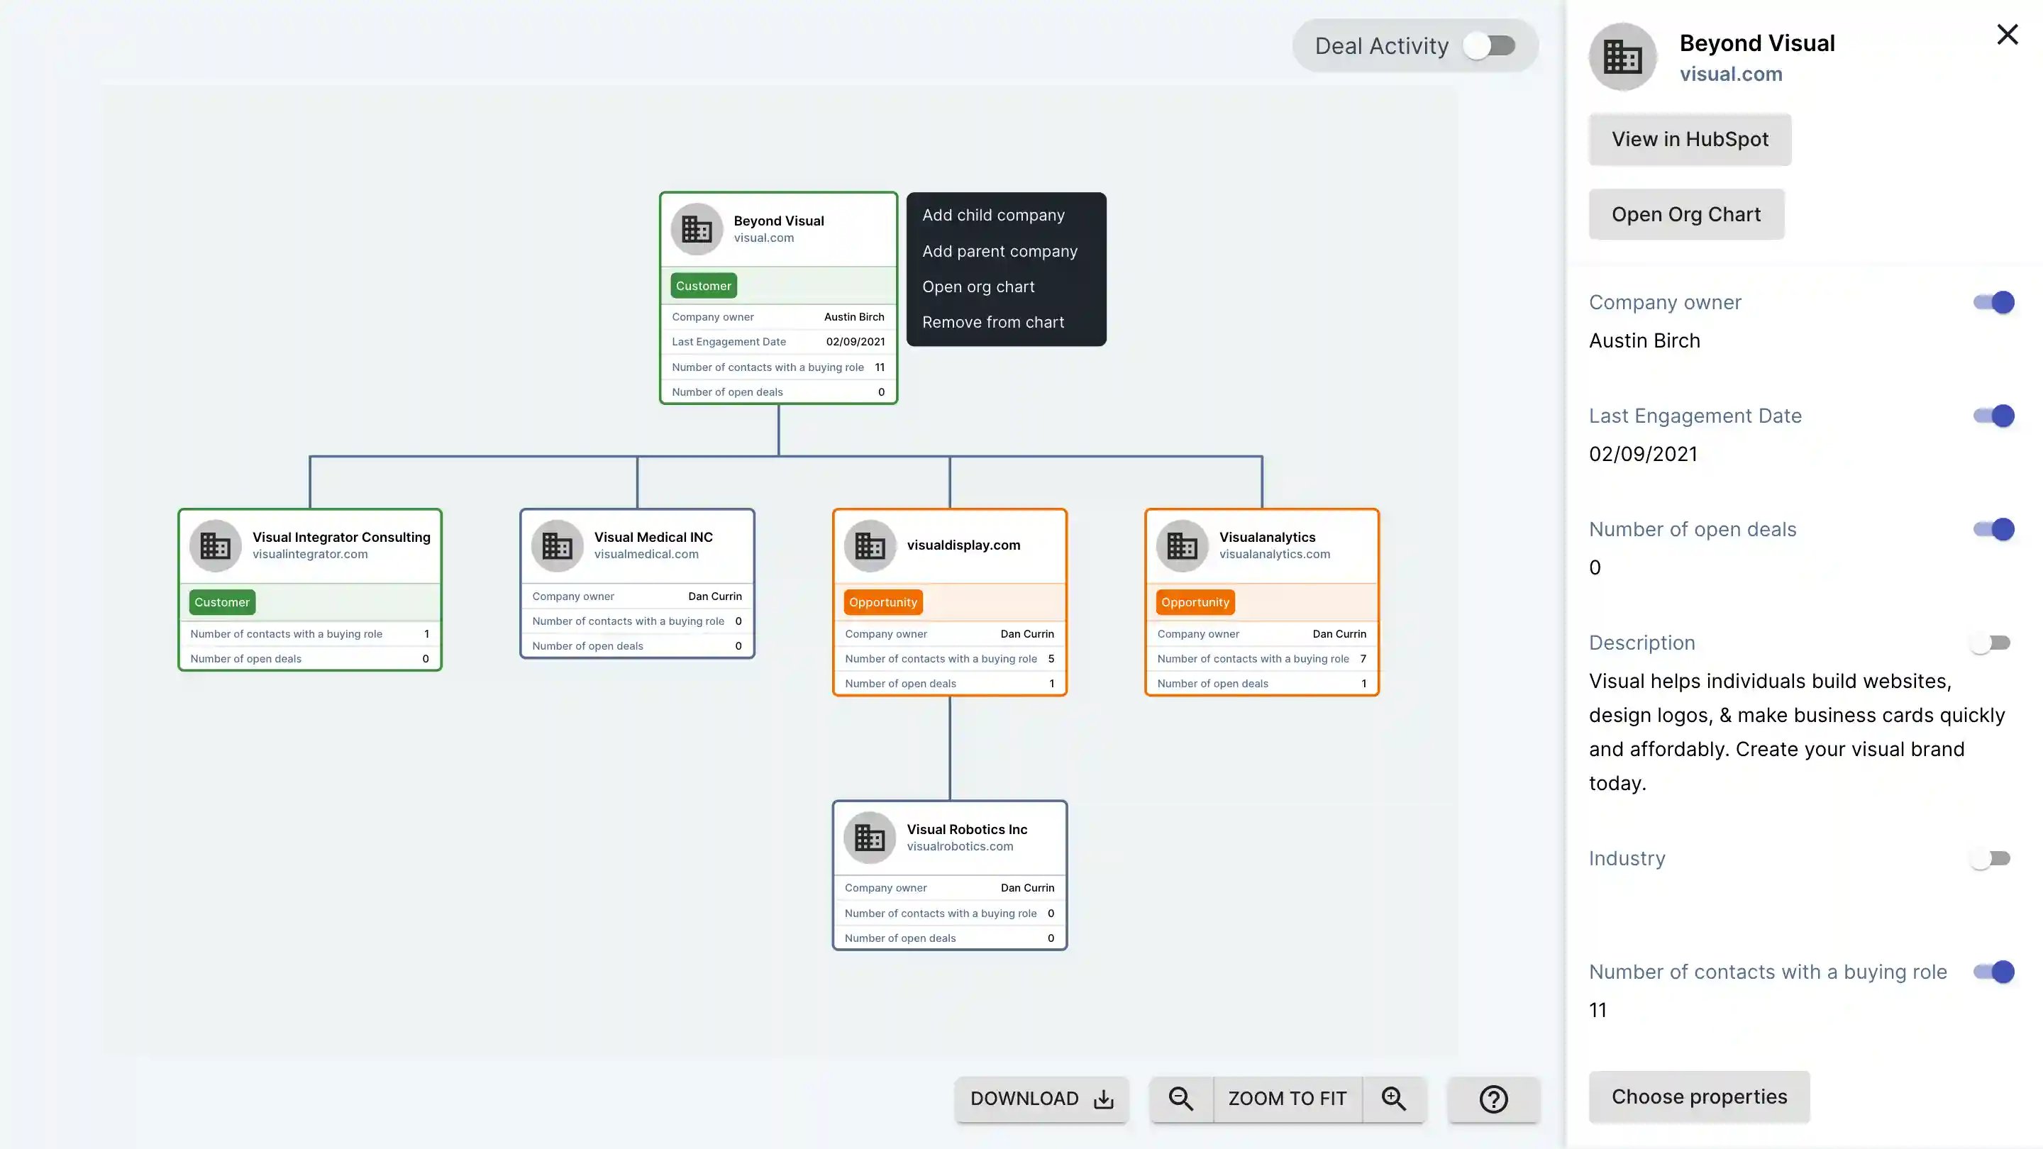Click Austin Birch owner value on Beyond Visual card

pos(853,316)
